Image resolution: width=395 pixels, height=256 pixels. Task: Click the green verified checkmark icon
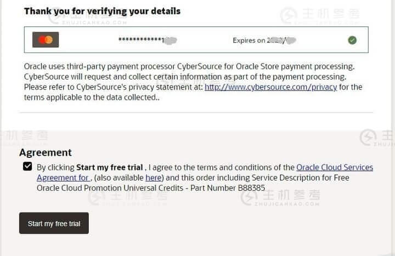pyautogui.click(x=352, y=40)
